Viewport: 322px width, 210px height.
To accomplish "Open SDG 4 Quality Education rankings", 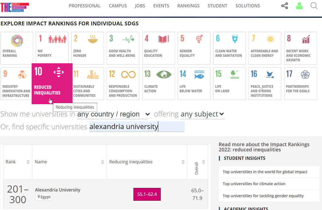I will coord(158,48).
